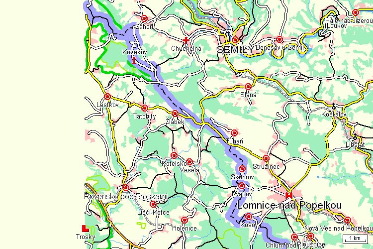Click the church symbol above Loukov
Screen dimensions: 373x249
[337, 17]
